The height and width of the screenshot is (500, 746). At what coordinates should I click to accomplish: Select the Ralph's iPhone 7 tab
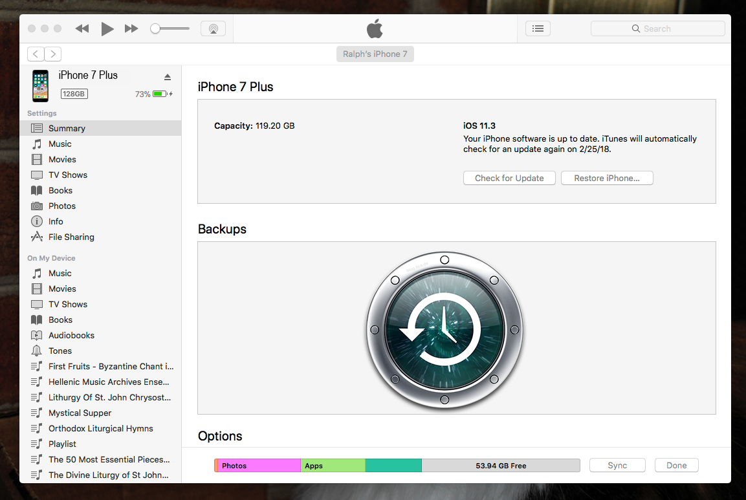coord(375,54)
